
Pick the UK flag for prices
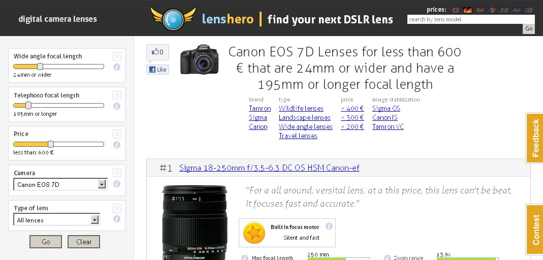point(504,10)
